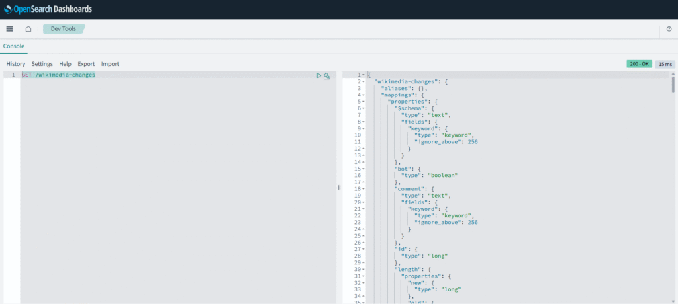Select the Dev Tools breadcrumb
The width and height of the screenshot is (678, 304).
point(64,29)
